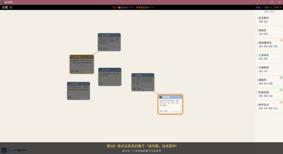Click the city icon in 城市圈 header
This screenshot has height=154, width=283.
[161, 97]
